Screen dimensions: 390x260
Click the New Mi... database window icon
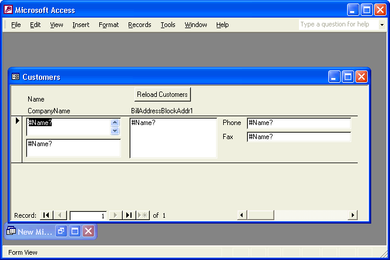[x=11, y=231]
